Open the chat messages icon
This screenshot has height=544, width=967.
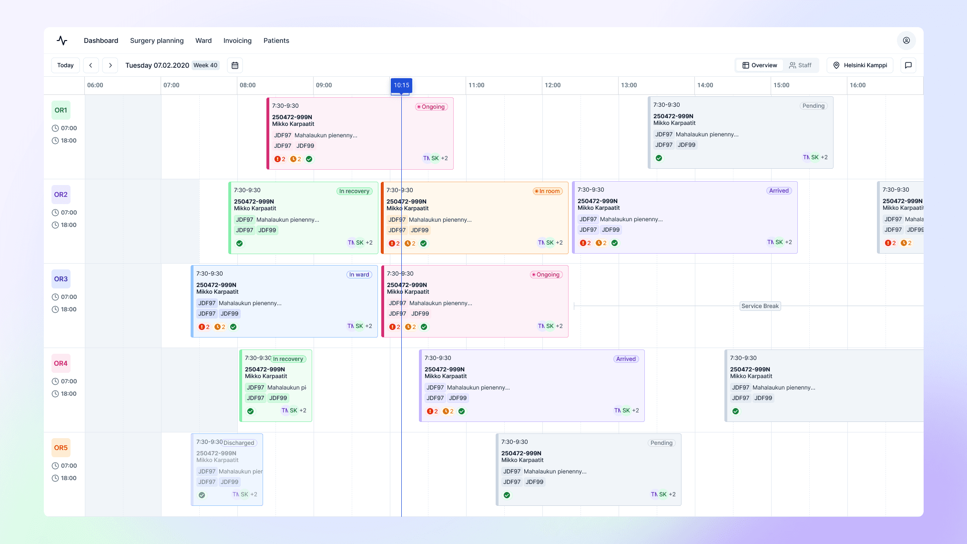908,65
